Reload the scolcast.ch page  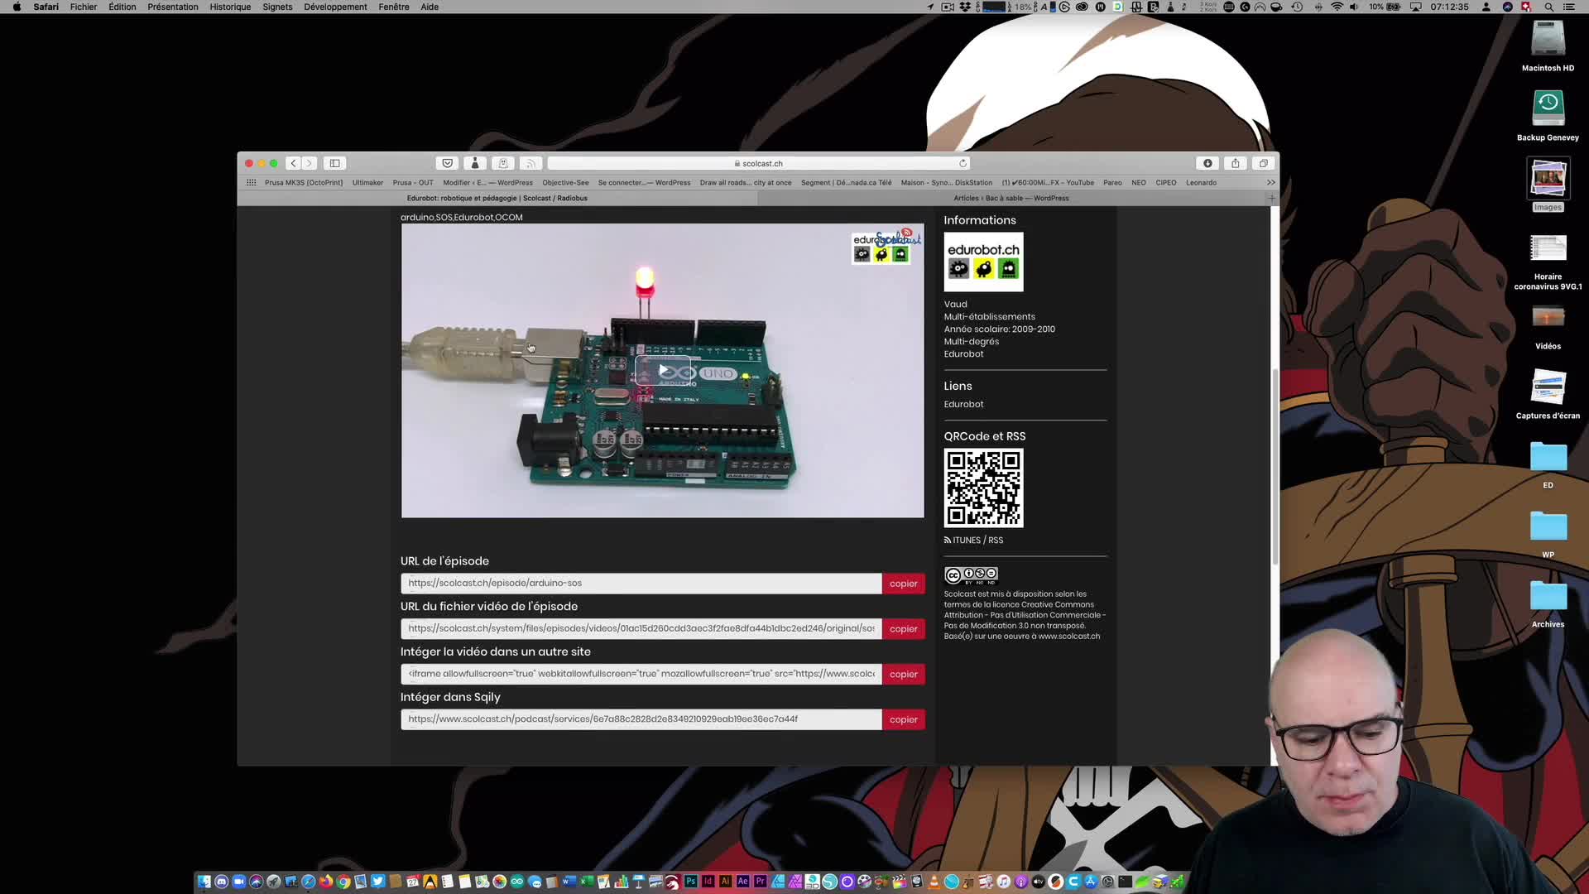point(963,163)
